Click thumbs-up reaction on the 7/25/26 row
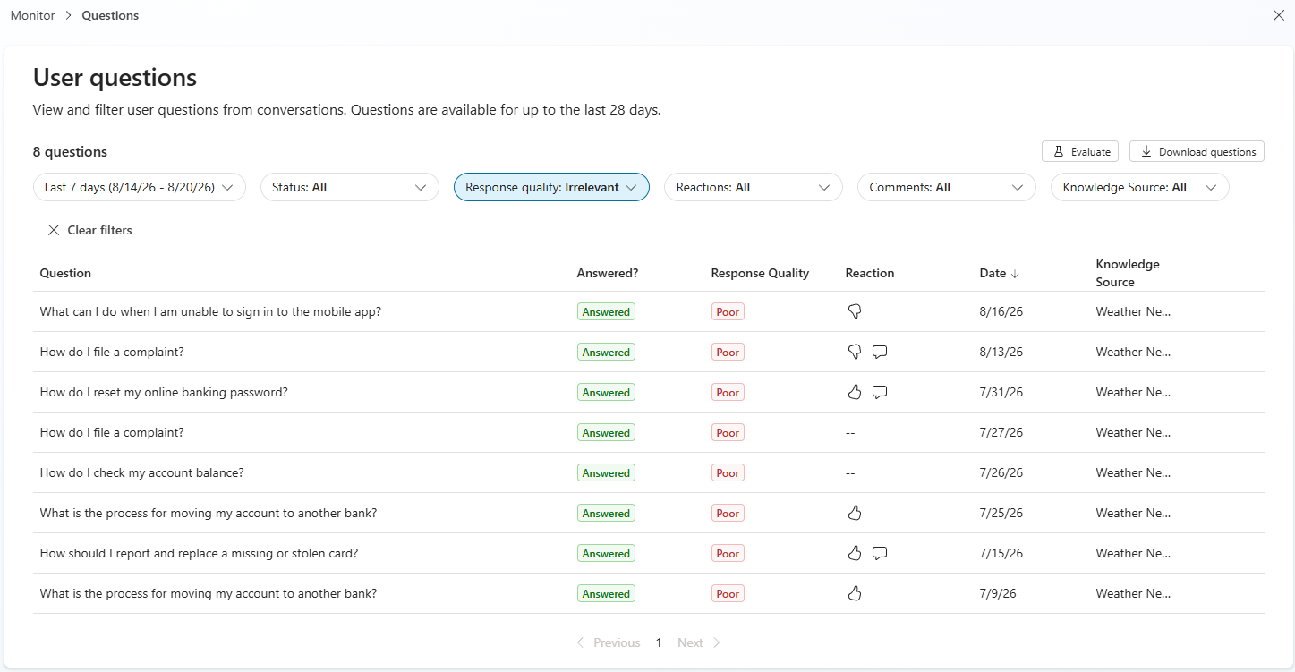The image size is (1295, 672). click(855, 513)
